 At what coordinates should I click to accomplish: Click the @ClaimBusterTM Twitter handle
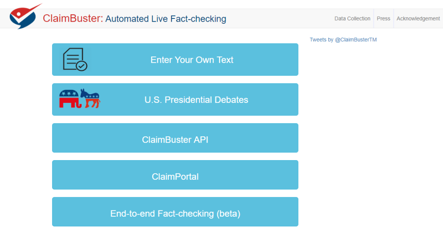point(356,40)
